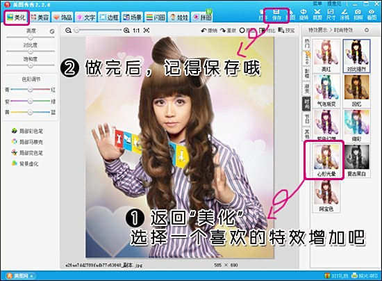
Task: Switch to the 美容 tab
Action: [x=40, y=17]
